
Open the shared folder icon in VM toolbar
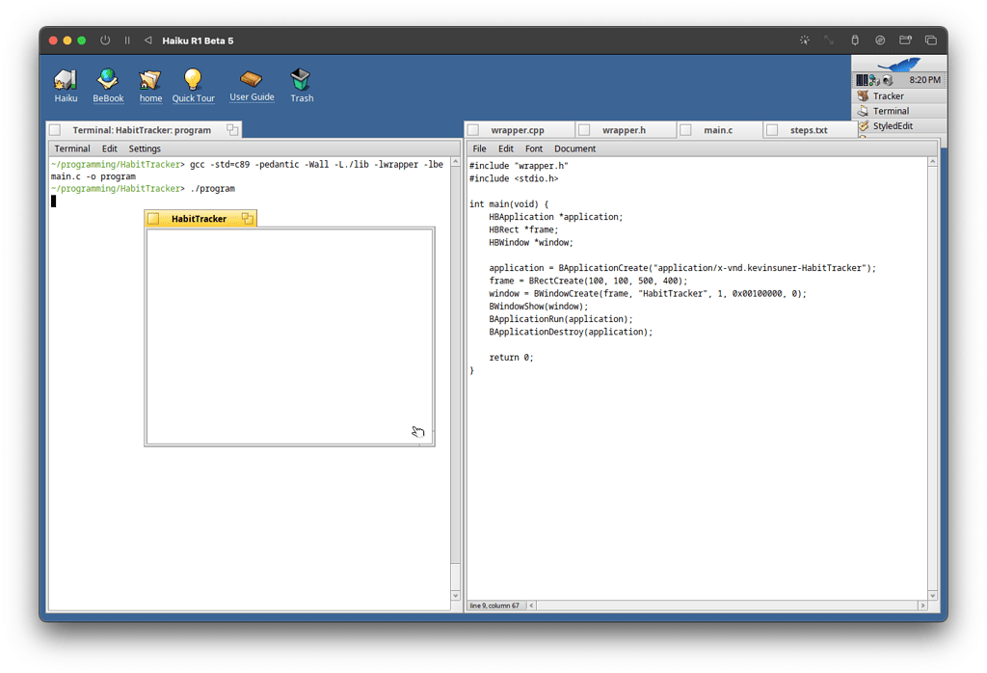point(905,40)
